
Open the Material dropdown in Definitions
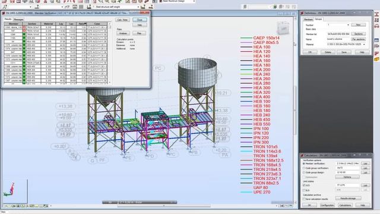point(364,45)
